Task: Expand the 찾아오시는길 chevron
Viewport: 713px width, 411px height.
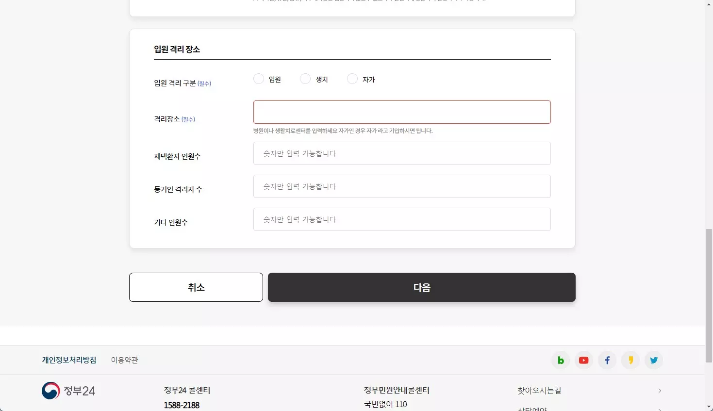Action: 660,390
